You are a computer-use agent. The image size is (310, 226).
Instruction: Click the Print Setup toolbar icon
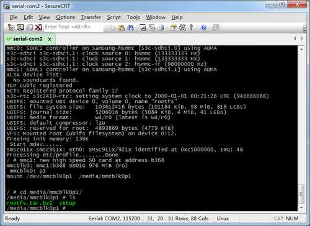pos(161,27)
